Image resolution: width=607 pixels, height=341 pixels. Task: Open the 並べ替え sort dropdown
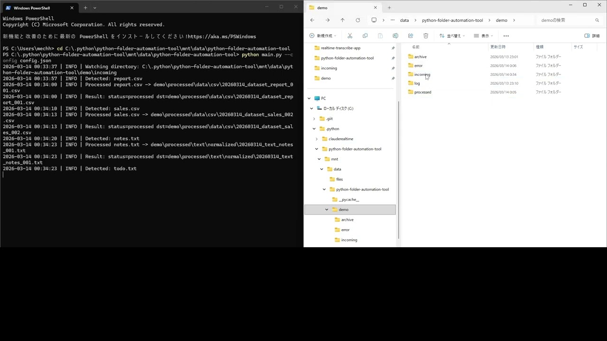(x=452, y=36)
